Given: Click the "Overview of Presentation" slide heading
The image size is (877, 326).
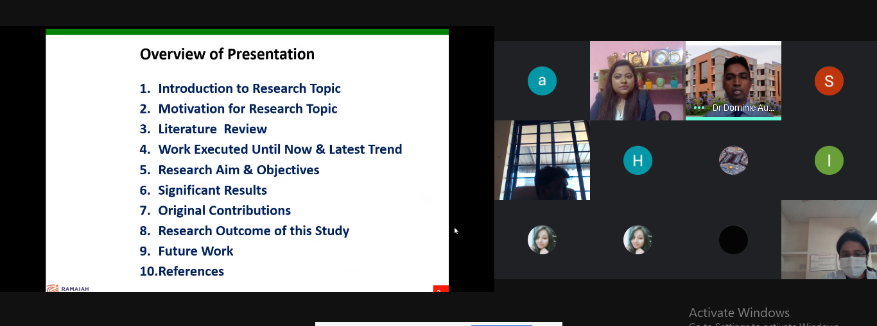Looking at the screenshot, I should click(x=227, y=54).
